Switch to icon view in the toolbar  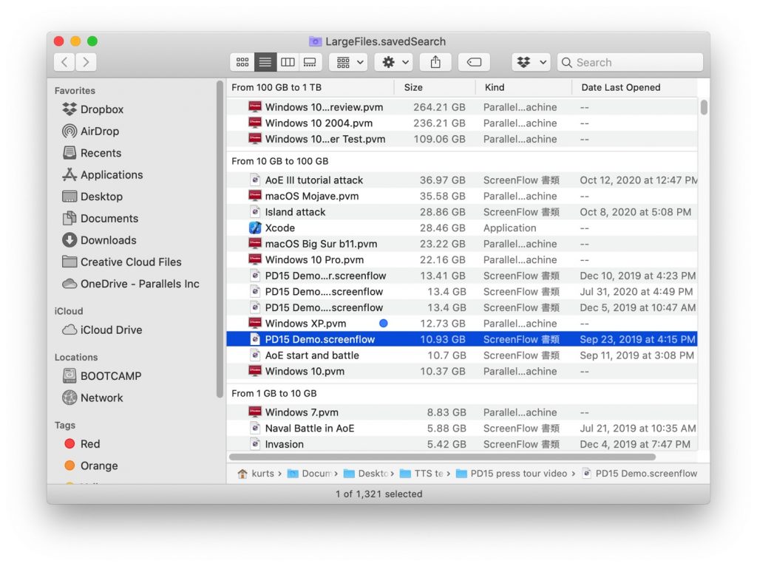[x=242, y=62]
